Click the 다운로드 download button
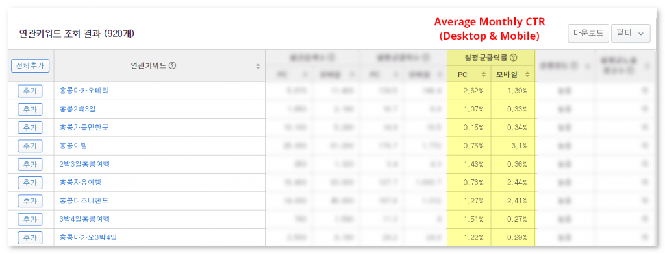This screenshot has width=665, height=254. (588, 33)
